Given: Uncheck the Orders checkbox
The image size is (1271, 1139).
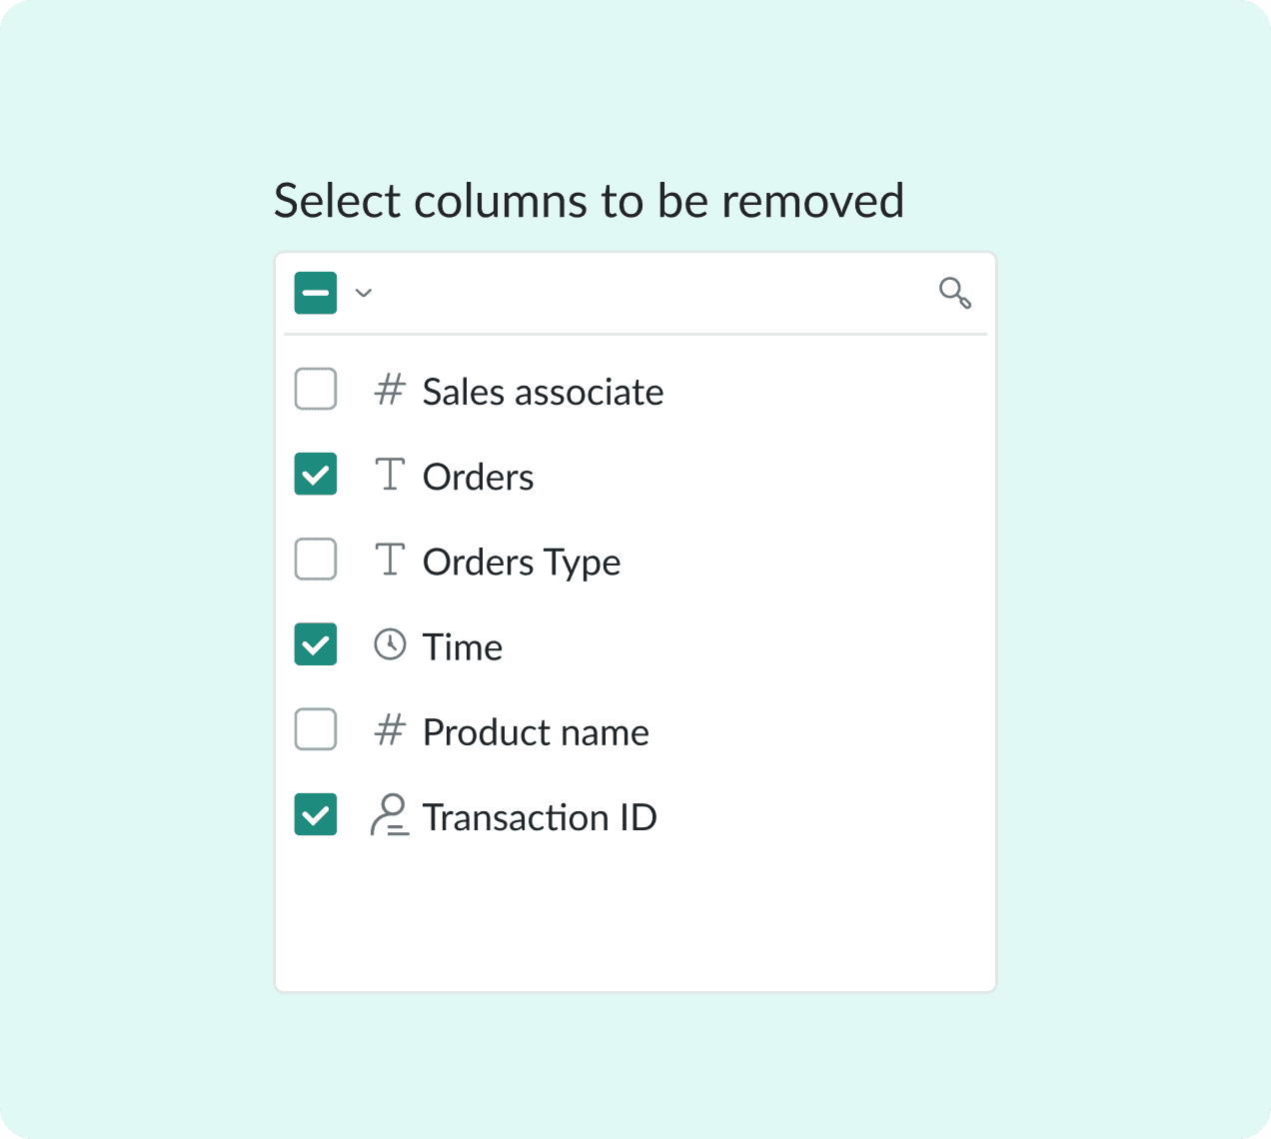Looking at the screenshot, I should (316, 475).
